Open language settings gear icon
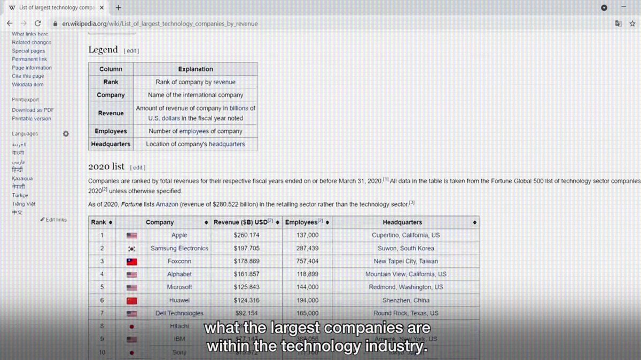The width and height of the screenshot is (641, 360). coord(66,134)
